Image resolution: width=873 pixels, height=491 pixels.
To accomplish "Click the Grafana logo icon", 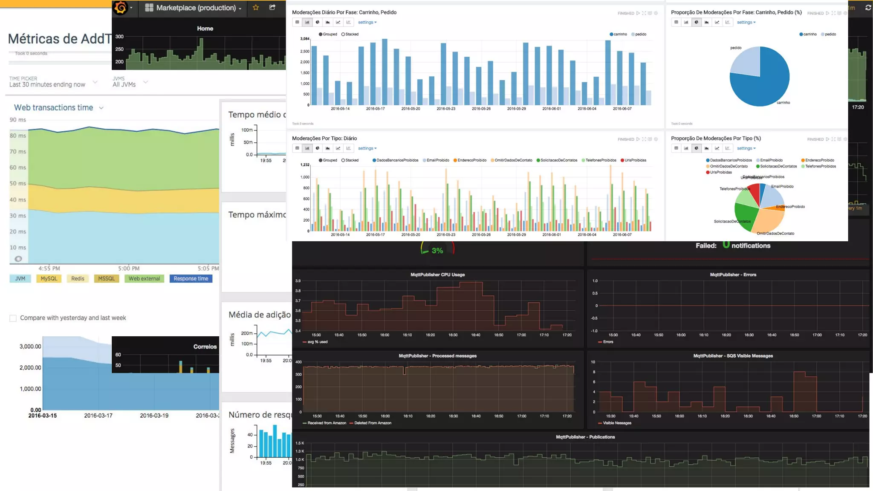I will click(x=121, y=8).
